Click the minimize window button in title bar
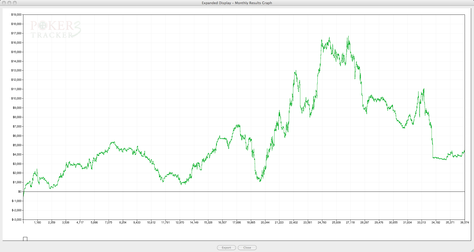The height and width of the screenshot is (252, 474). (9, 3)
